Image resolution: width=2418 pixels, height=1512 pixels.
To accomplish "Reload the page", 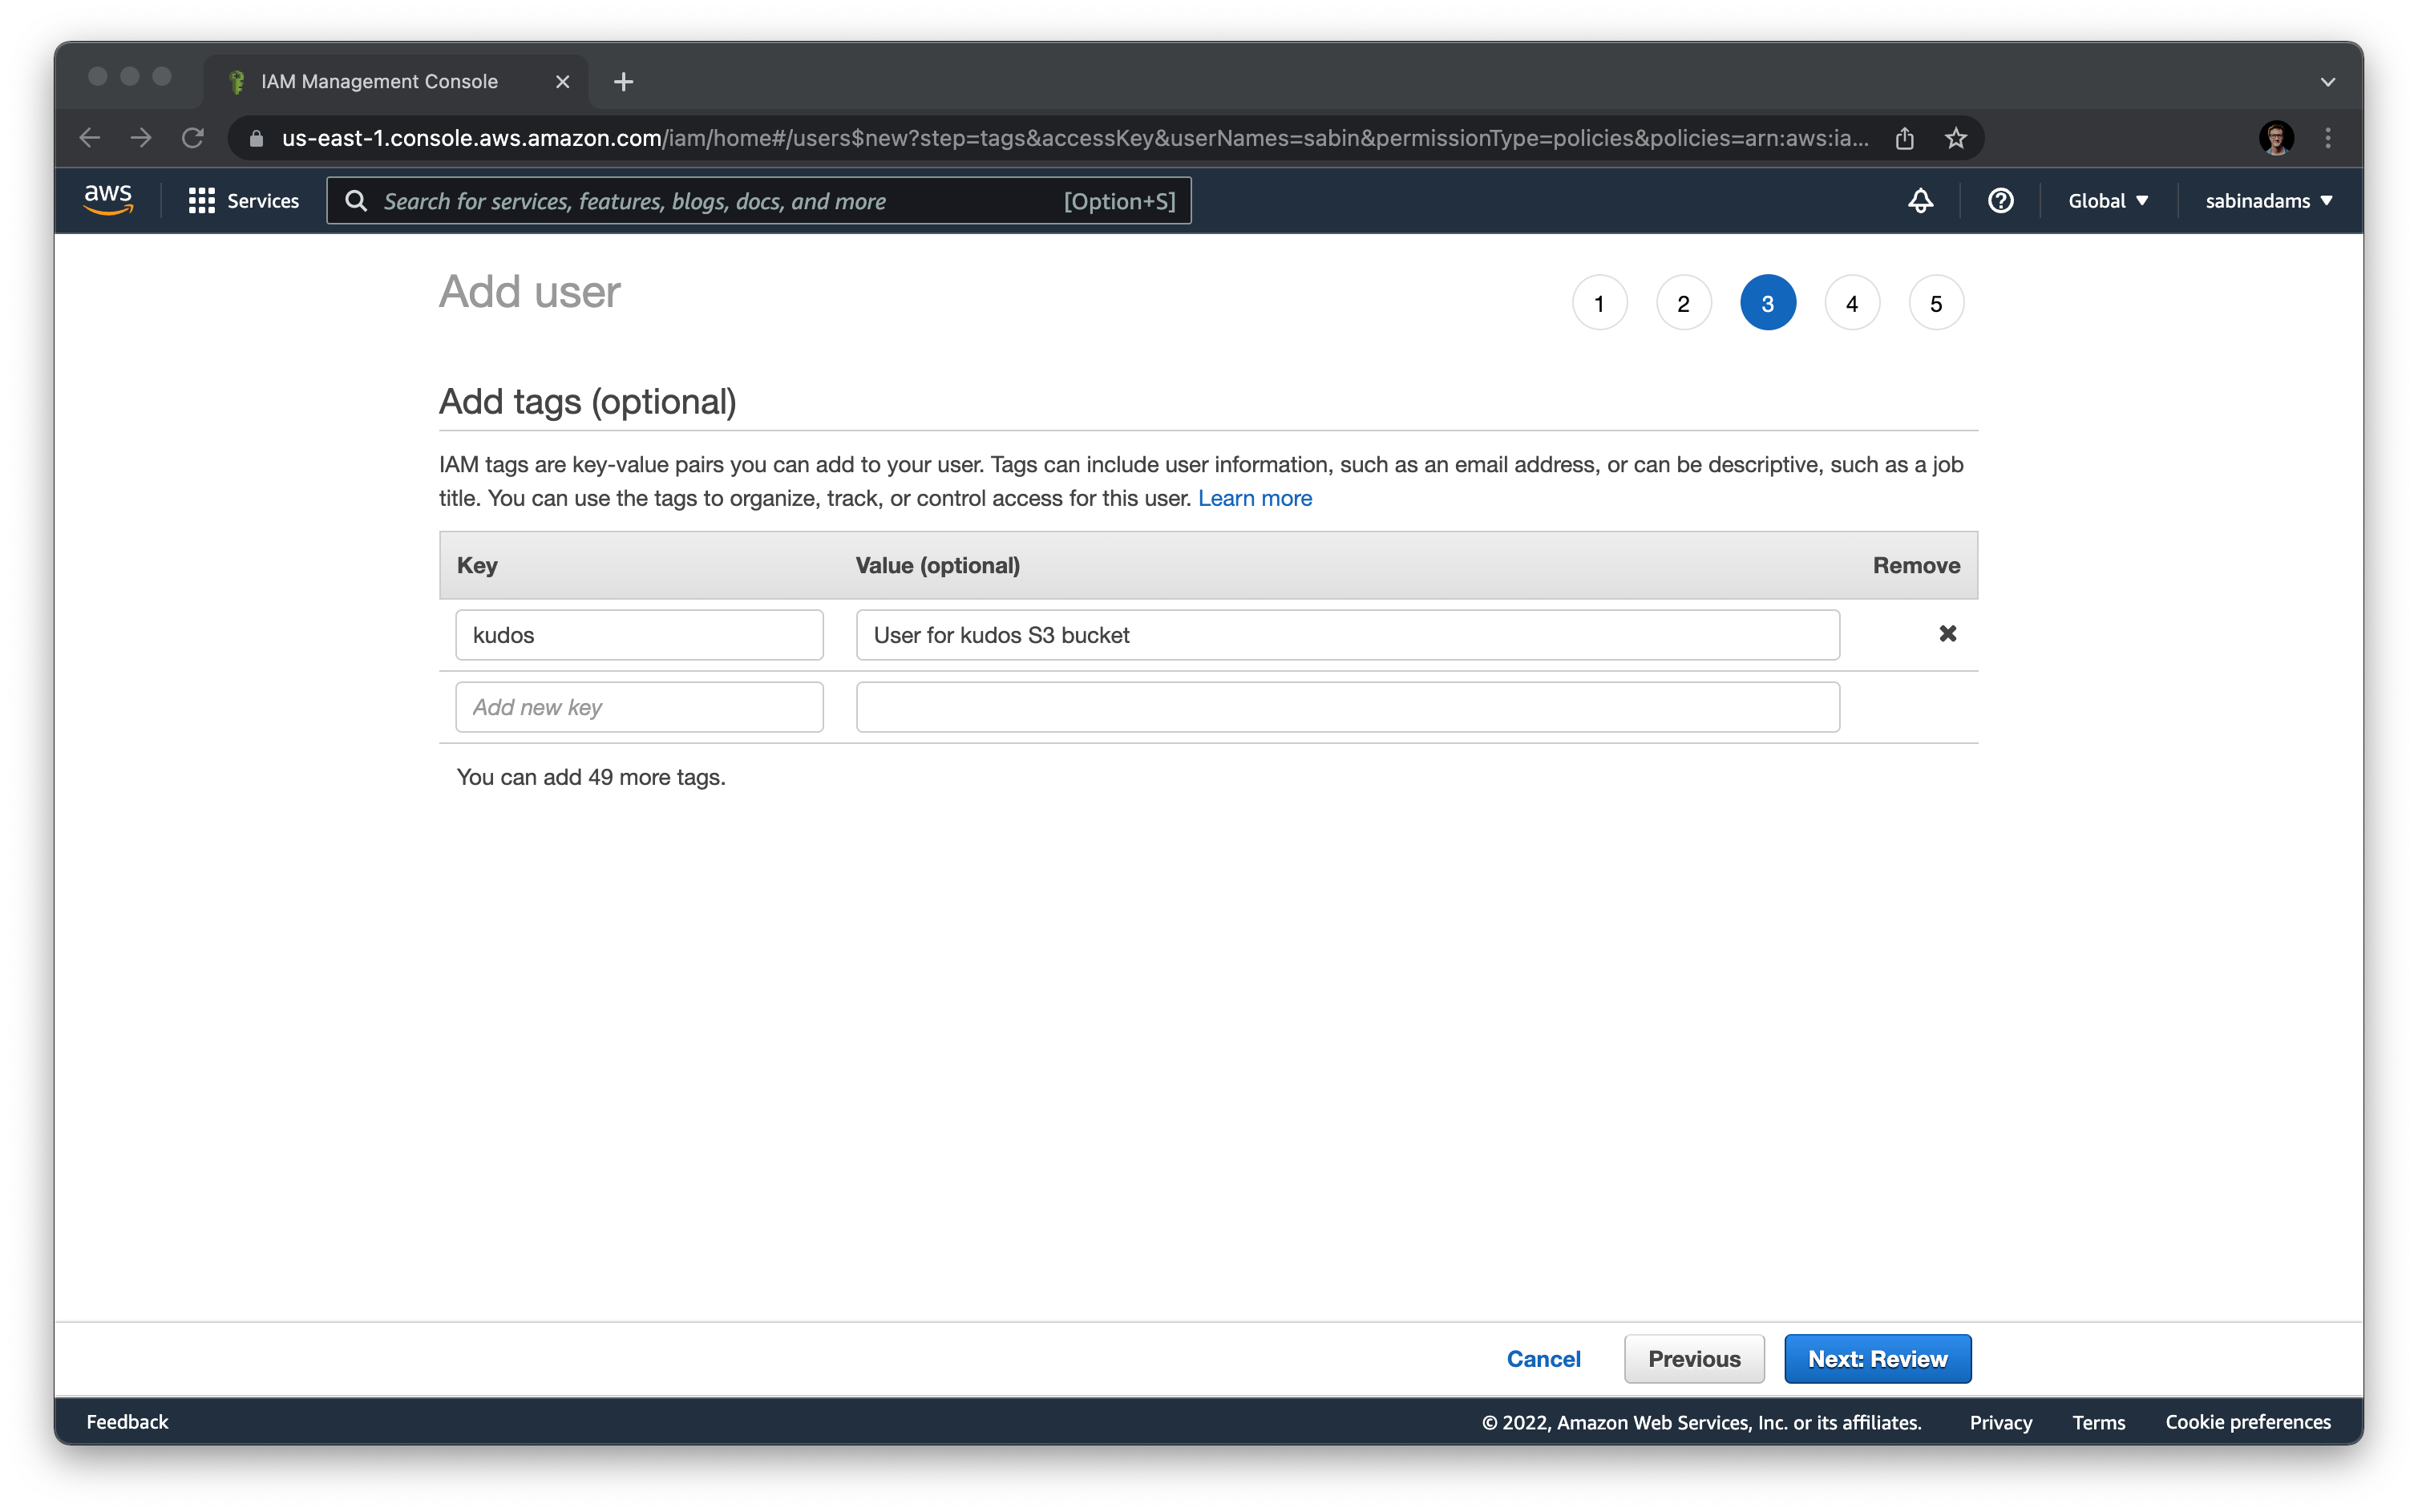I will click(x=193, y=138).
